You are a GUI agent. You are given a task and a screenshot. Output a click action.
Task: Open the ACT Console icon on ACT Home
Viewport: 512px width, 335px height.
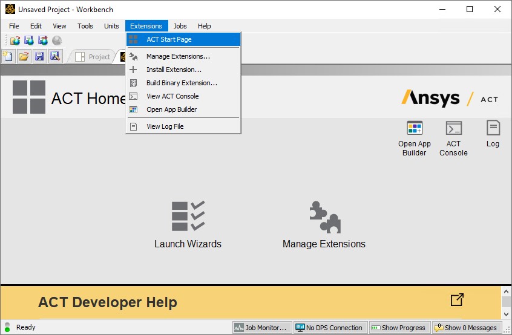point(453,128)
